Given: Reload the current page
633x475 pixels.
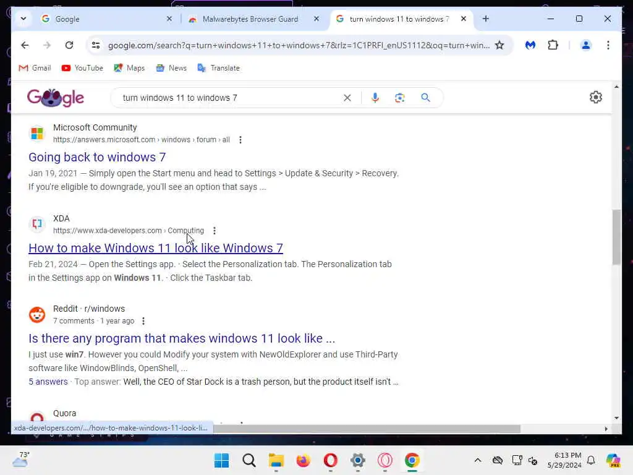Looking at the screenshot, I should click(69, 45).
